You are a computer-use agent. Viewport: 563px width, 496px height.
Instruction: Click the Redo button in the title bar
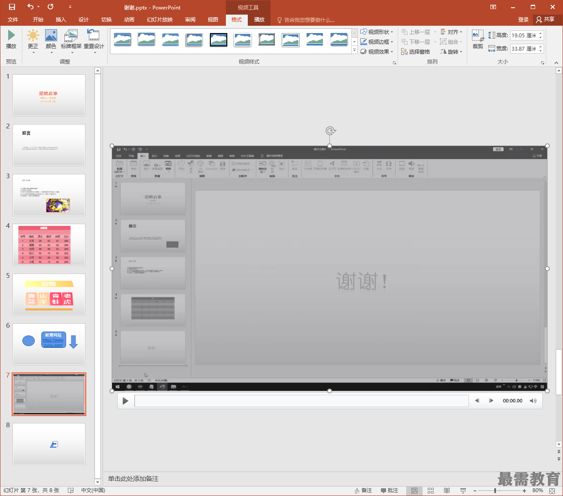51,7
